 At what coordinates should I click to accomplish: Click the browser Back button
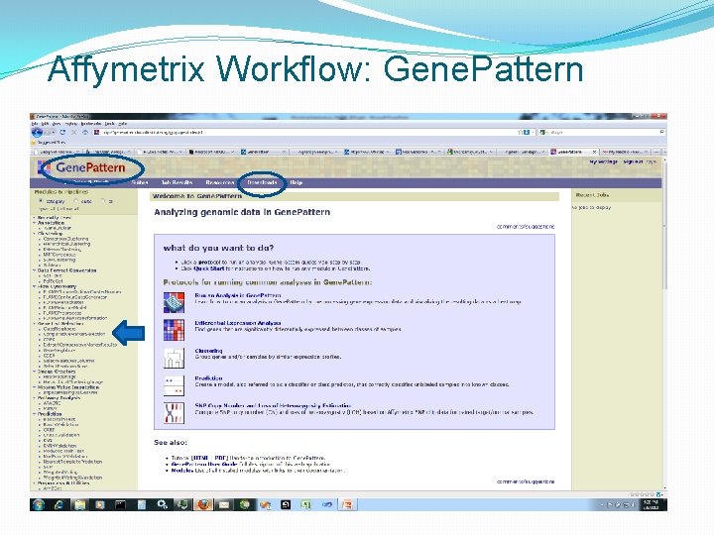coord(37,133)
